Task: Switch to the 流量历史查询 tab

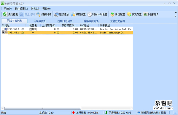Action: point(117,21)
